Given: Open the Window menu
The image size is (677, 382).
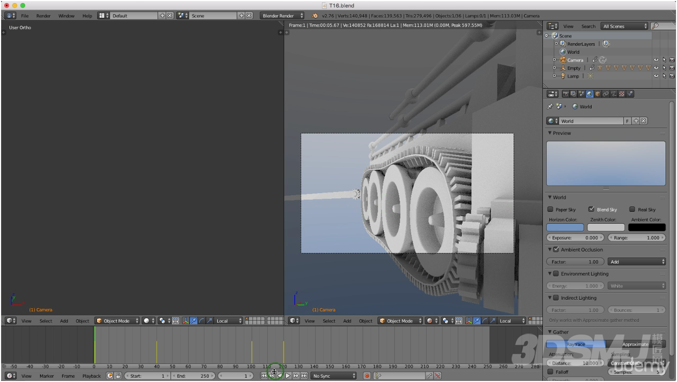Looking at the screenshot, I should coord(66,16).
